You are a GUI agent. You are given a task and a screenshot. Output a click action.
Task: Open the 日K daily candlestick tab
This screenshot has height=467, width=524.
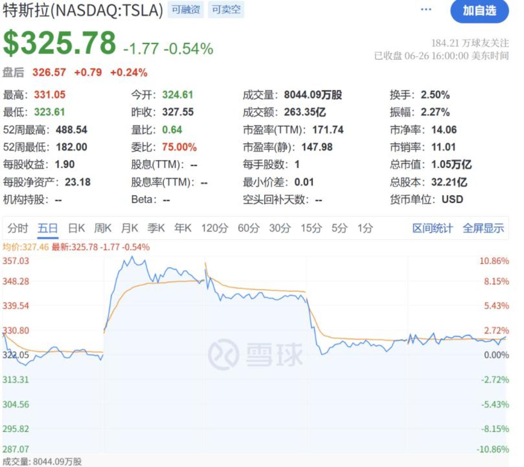pyautogui.click(x=76, y=228)
